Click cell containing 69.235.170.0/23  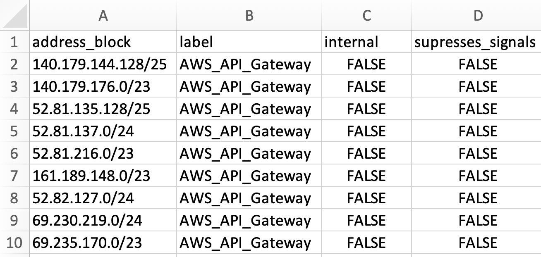pos(103,243)
